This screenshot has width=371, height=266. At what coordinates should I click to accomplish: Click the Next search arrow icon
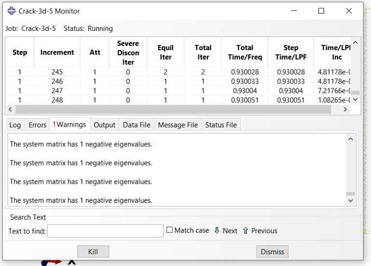217,230
